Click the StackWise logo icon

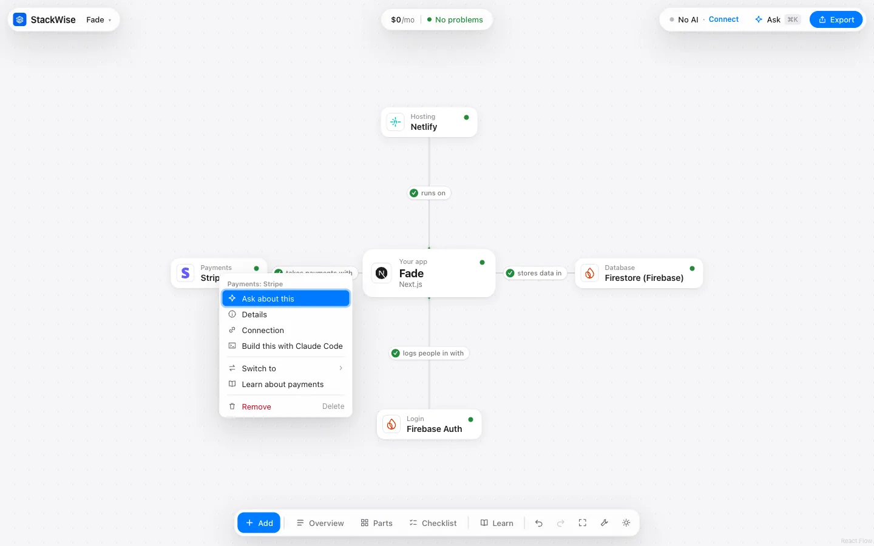pos(20,19)
